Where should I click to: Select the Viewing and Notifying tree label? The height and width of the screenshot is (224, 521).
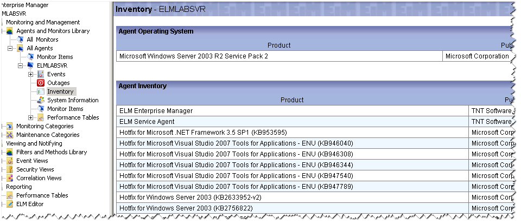(34, 143)
